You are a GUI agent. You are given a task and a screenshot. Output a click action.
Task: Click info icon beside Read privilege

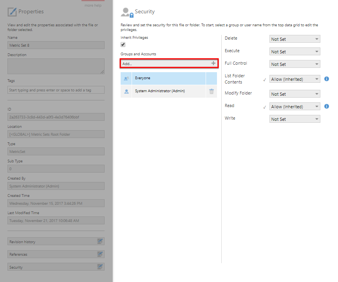pos(327,106)
